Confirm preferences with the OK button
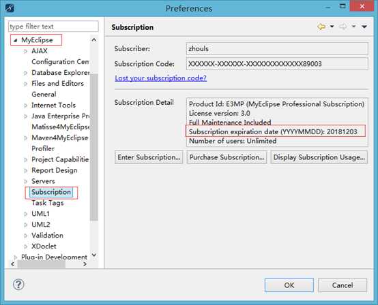The width and height of the screenshot is (378, 305). pos(289,285)
